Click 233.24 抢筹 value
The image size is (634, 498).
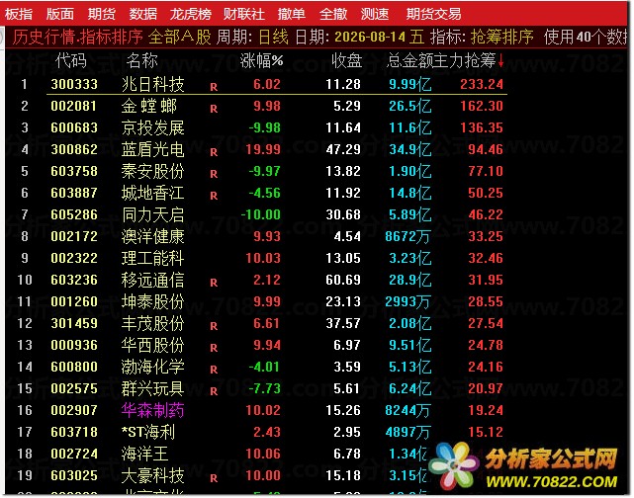pyautogui.click(x=482, y=84)
